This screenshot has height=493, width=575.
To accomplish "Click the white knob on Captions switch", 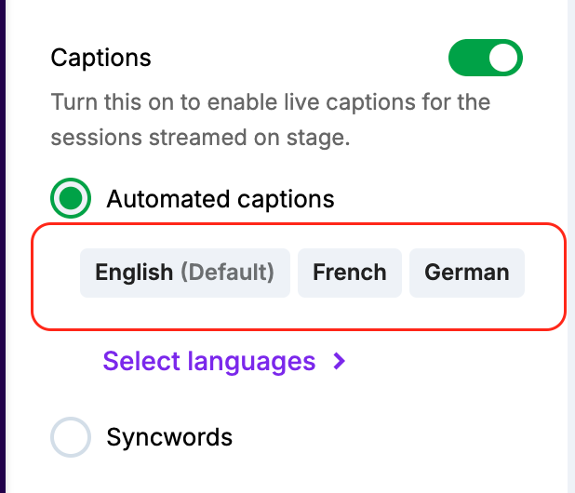I will point(503,58).
